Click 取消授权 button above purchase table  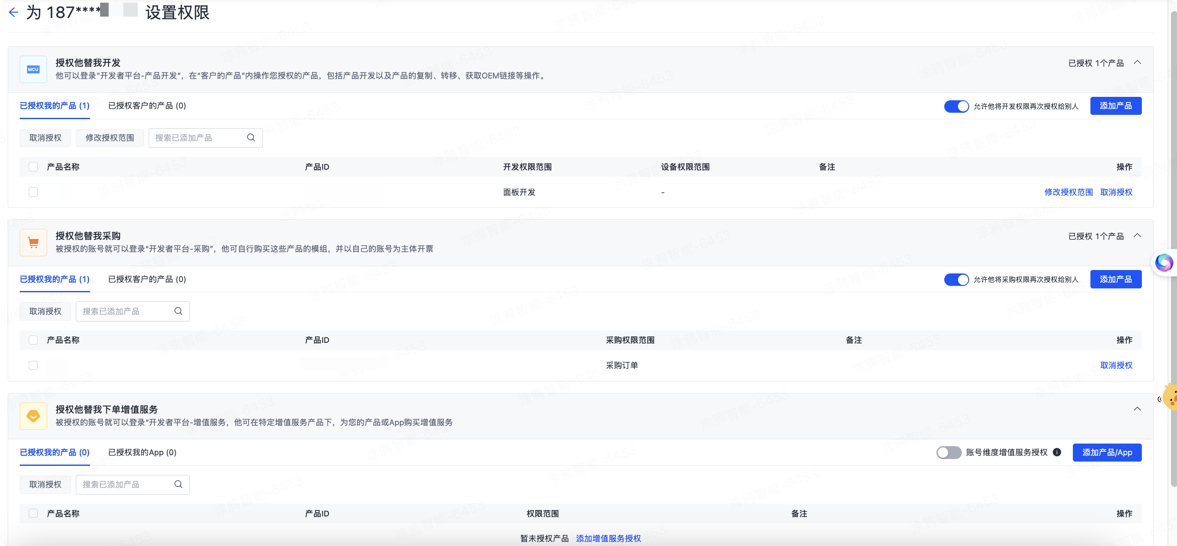pos(45,311)
